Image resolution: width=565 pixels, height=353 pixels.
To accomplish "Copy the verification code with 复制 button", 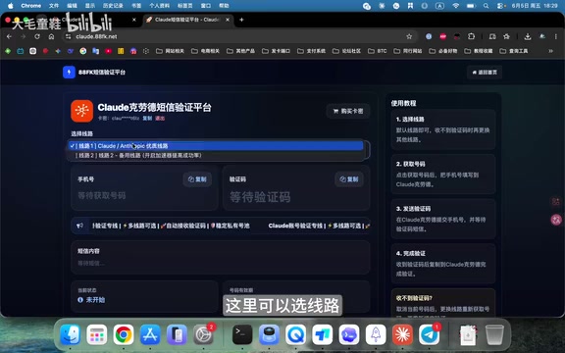I will tap(349, 179).
